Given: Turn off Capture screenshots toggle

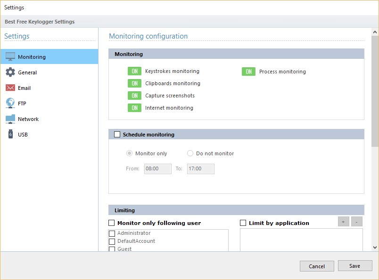Looking at the screenshot, I should [x=135, y=96].
